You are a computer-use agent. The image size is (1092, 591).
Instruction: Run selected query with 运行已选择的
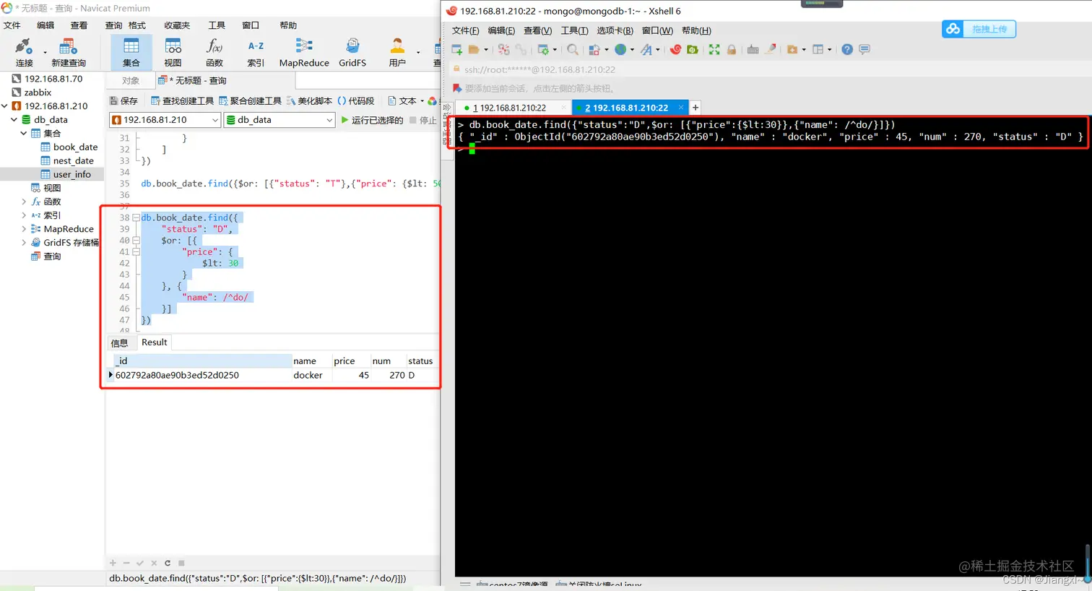(x=372, y=120)
